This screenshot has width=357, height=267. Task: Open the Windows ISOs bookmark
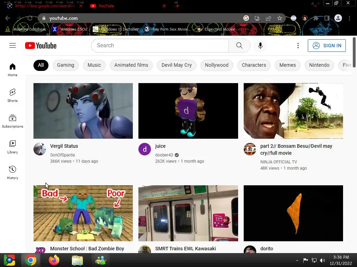click(x=69, y=29)
